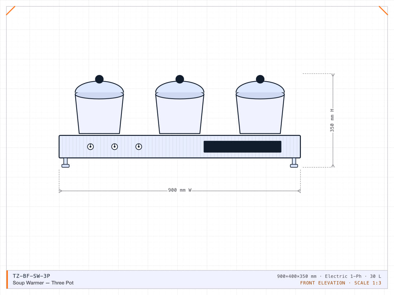Click the "Soup Warmer — Three Pot" title
The width and height of the screenshot is (394, 295).
43,283
